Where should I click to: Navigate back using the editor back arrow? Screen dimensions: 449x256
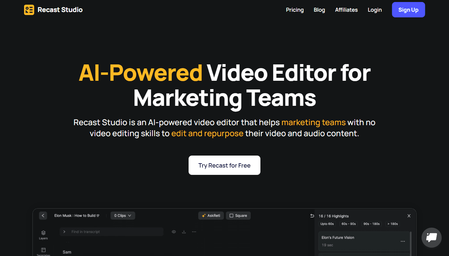point(43,215)
